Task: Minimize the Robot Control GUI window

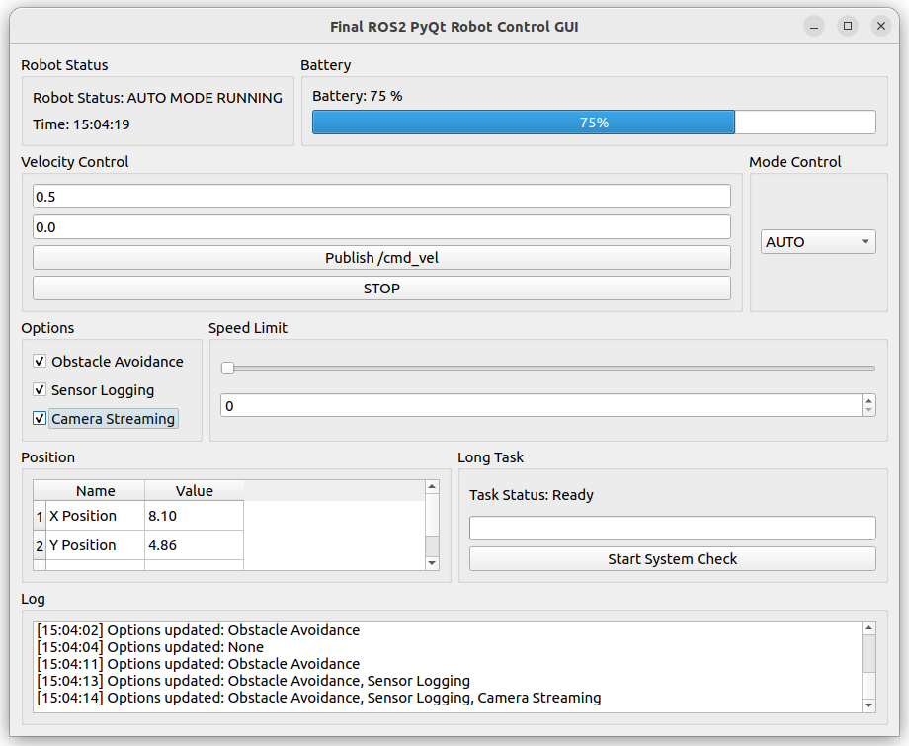Action: pyautogui.click(x=814, y=26)
